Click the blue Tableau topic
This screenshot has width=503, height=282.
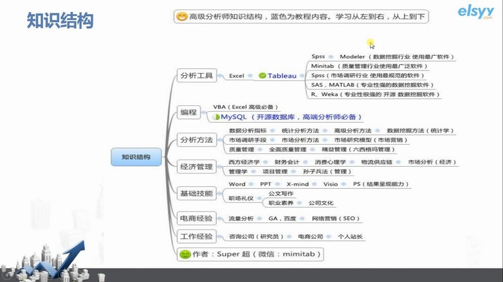(x=282, y=76)
